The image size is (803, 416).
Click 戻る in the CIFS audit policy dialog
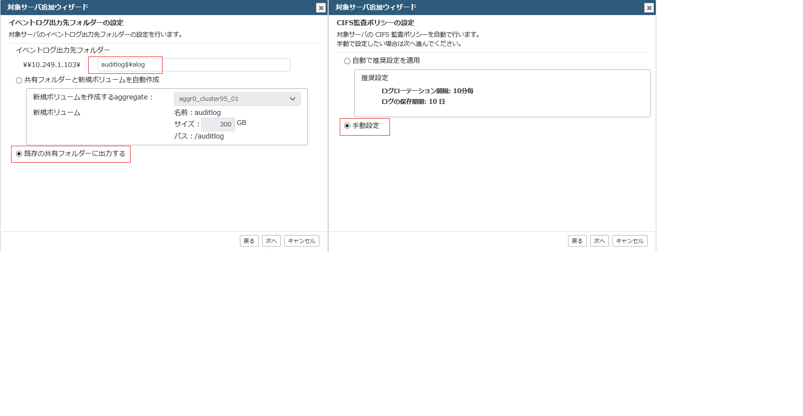pos(577,241)
